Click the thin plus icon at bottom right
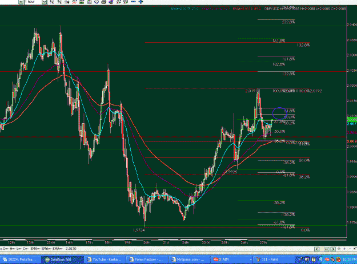 (x=344, y=249)
